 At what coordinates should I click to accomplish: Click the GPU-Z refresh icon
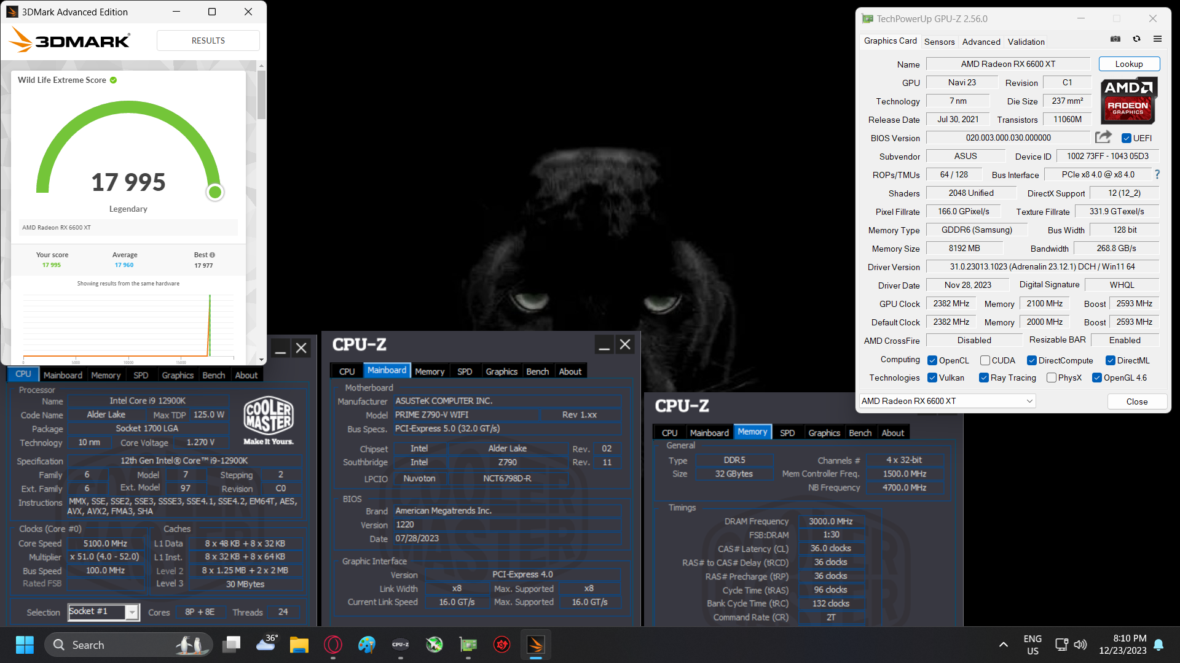[x=1136, y=39]
